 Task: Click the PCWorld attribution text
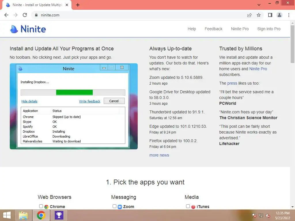[x=228, y=103]
